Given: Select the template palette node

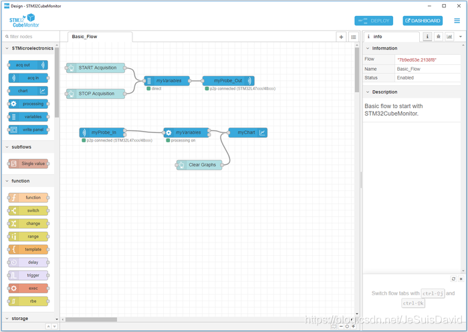Looking at the screenshot, I should [28, 249].
